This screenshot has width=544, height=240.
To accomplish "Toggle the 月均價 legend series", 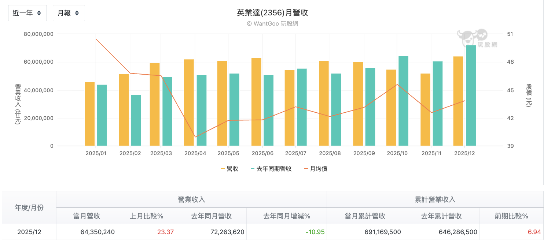I will 316,169.
